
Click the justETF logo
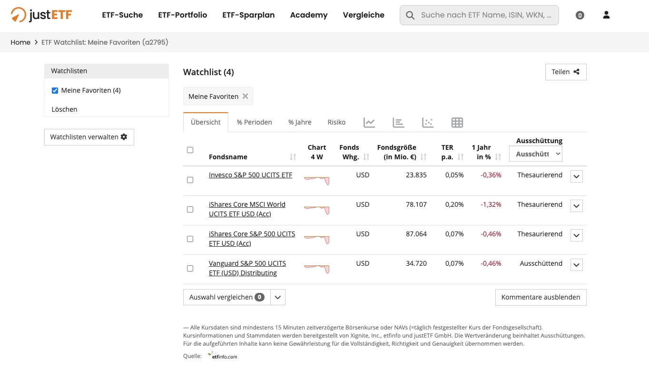click(41, 15)
